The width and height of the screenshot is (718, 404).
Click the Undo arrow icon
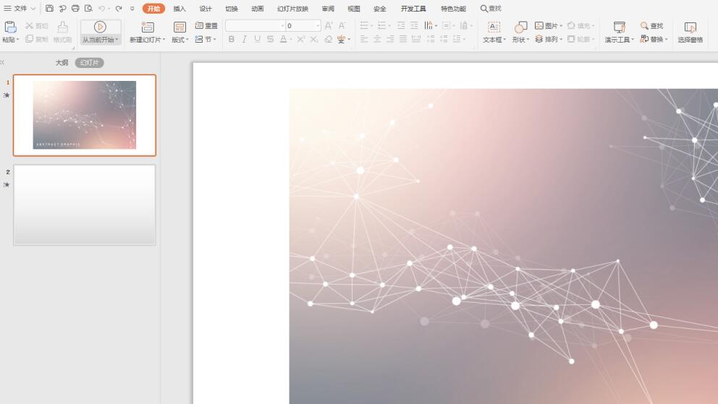(101, 8)
